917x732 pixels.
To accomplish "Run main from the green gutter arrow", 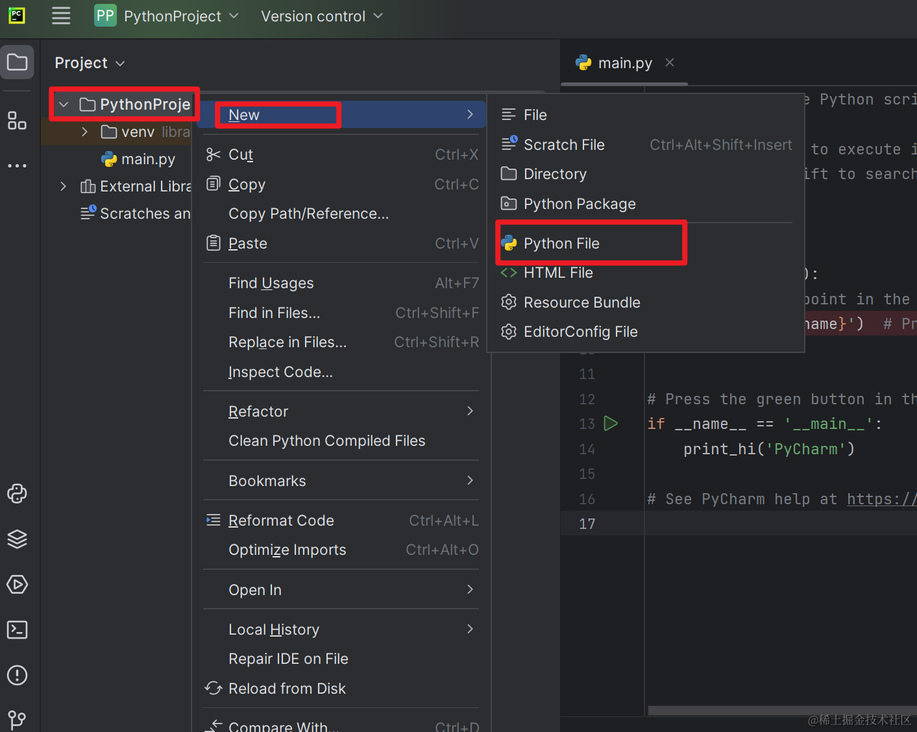I will (x=611, y=424).
